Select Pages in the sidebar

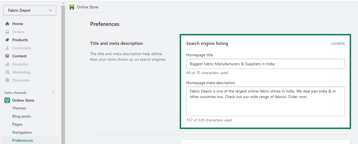point(18,124)
